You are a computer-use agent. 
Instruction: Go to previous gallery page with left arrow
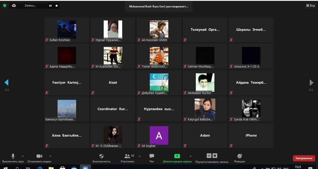(7, 83)
